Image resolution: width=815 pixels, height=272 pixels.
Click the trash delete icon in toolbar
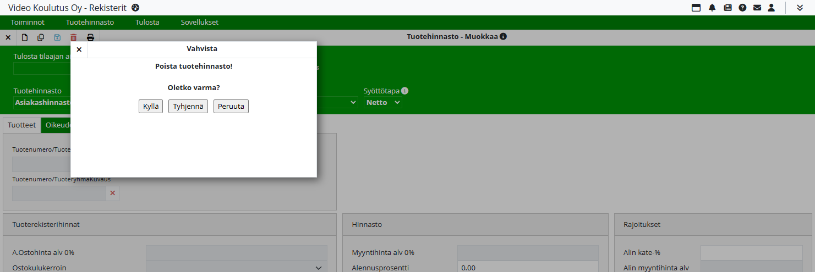[74, 37]
